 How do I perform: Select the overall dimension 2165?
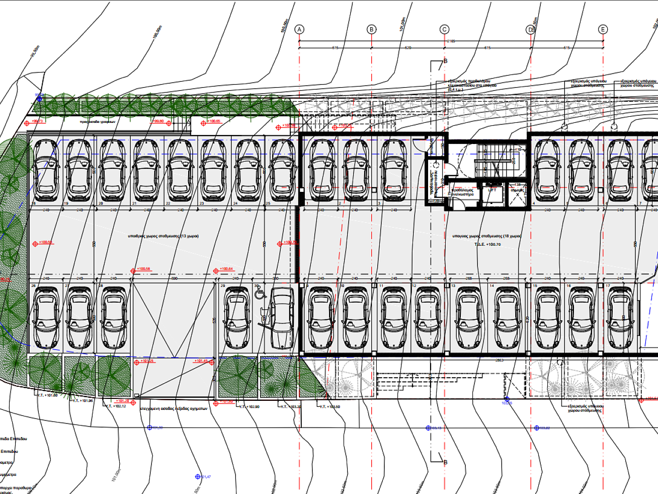[x=451, y=41]
